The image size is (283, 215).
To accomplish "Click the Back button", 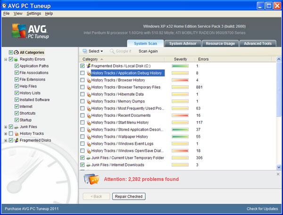I will point(96,197).
